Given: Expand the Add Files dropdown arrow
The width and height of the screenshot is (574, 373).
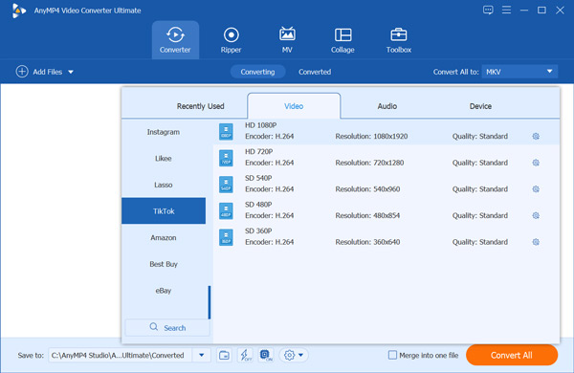Looking at the screenshot, I should tap(71, 72).
